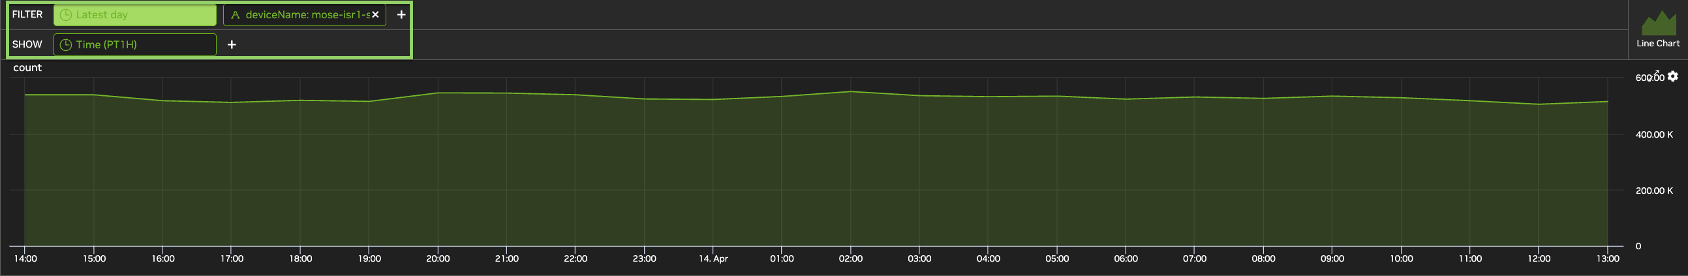This screenshot has width=1688, height=276.
Task: Click the clock icon in Time (PT1H)
Action: 65,44
